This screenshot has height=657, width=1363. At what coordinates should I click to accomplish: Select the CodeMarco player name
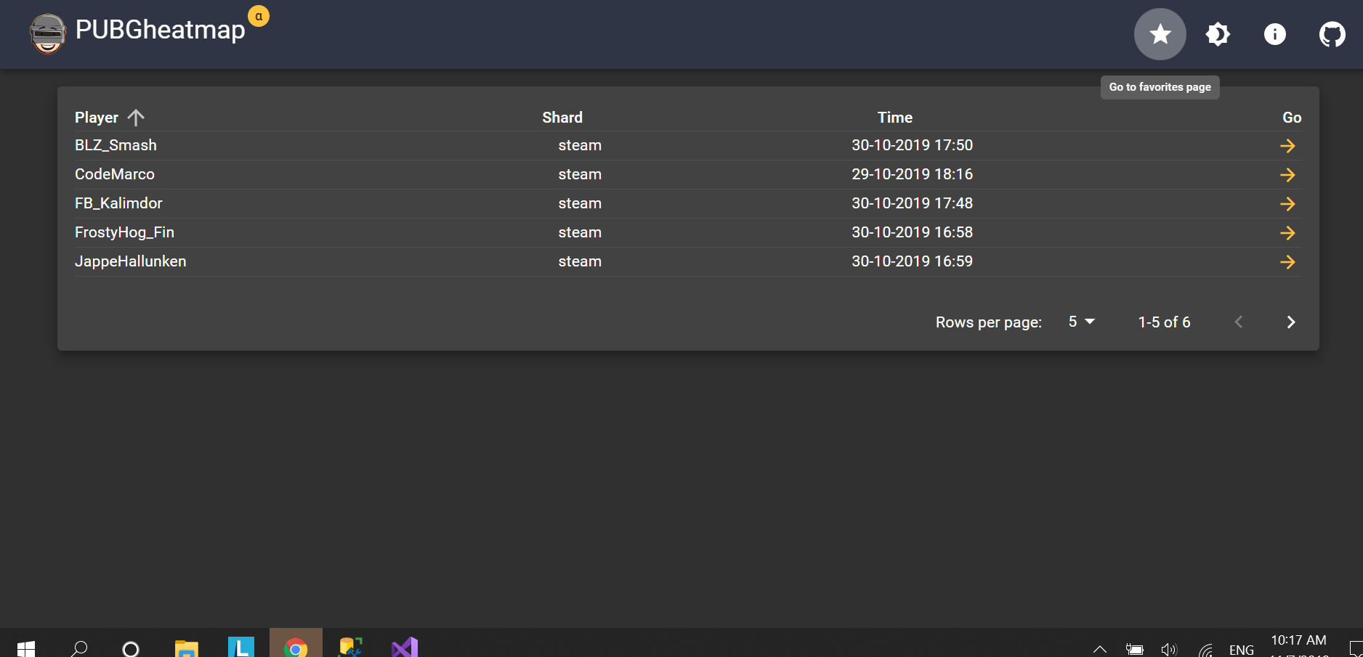(115, 174)
